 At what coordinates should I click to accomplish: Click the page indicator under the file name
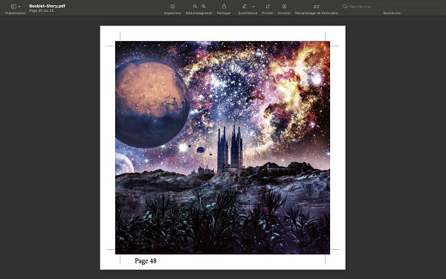pos(41,11)
